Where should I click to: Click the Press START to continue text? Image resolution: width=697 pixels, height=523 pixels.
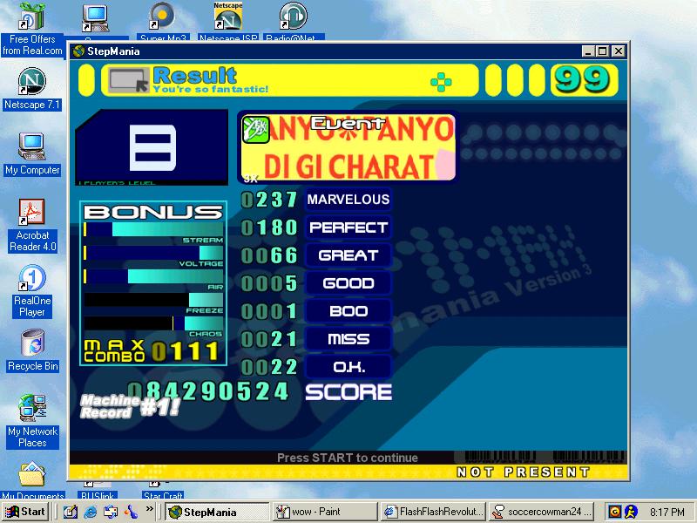347,458
